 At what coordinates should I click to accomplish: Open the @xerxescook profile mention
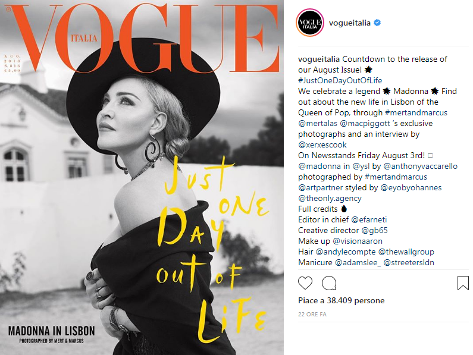[x=322, y=144]
